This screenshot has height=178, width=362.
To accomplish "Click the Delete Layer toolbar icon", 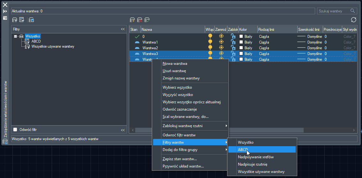I will coord(140,20).
